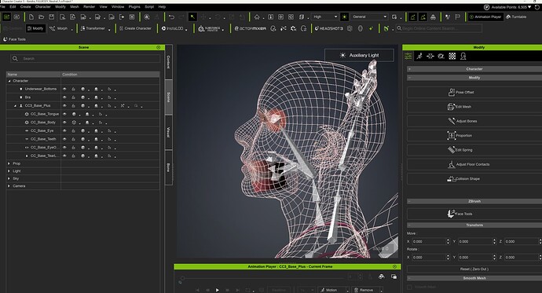Click the Reset (Zero Out) button
This screenshot has width=542, height=293.
click(x=474, y=269)
